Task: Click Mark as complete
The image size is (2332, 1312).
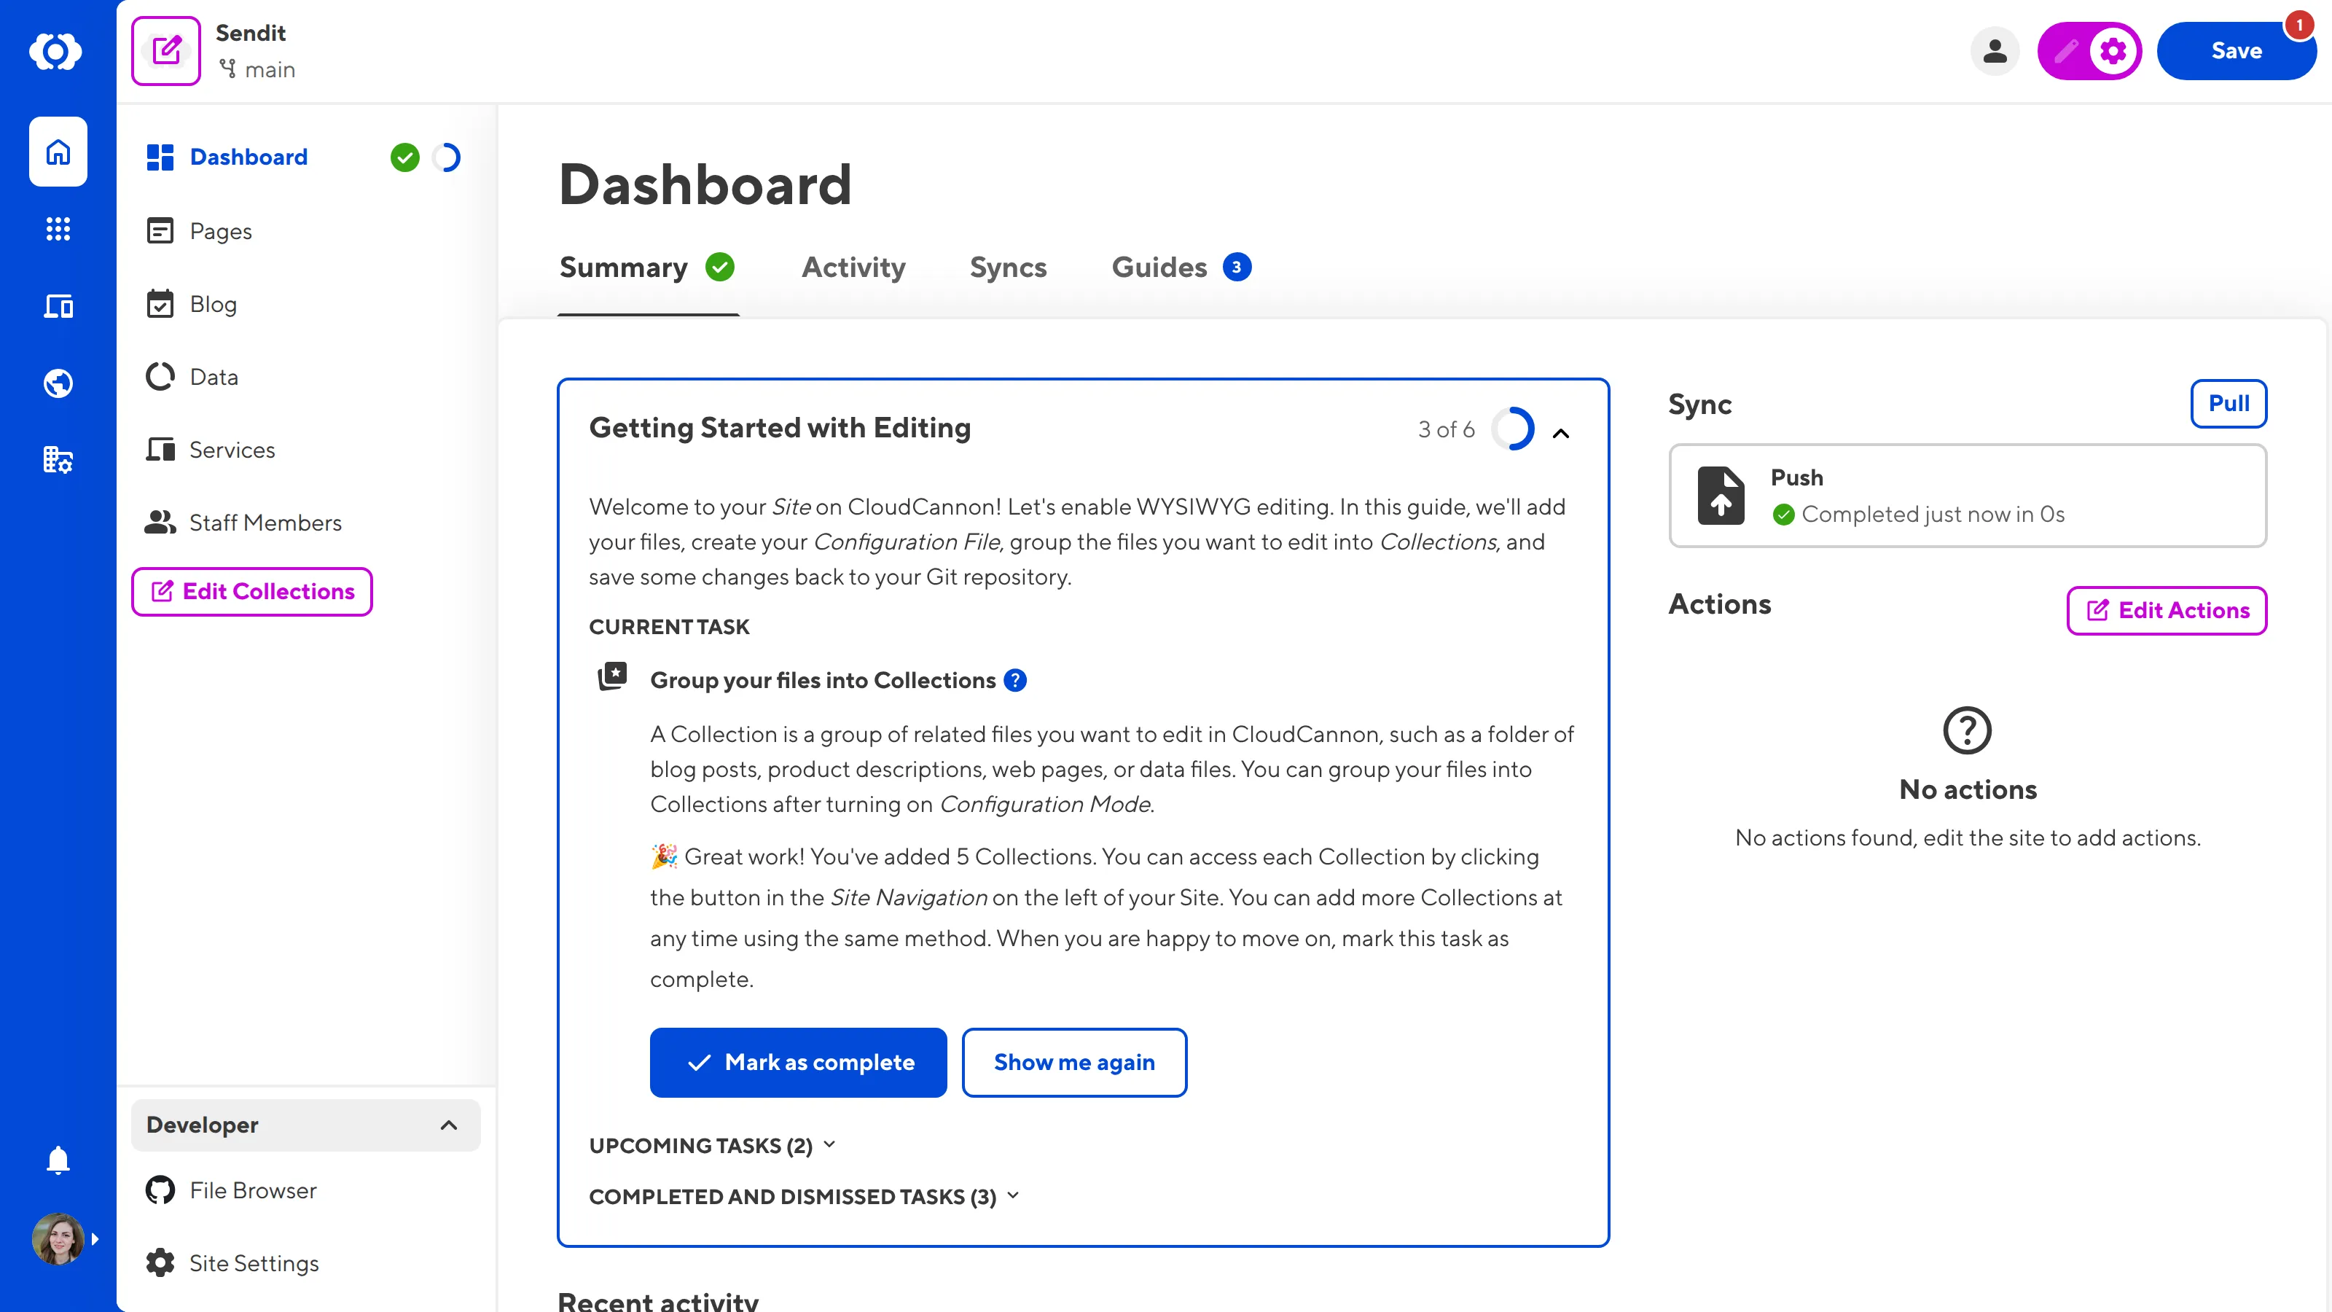Action: tap(797, 1062)
